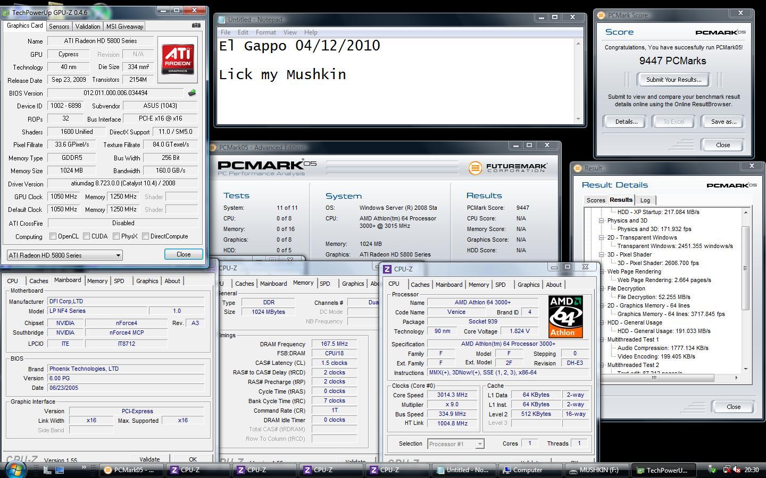Tick the DirectCompute checkbox
Screen dimensions: 766x478
coord(145,236)
